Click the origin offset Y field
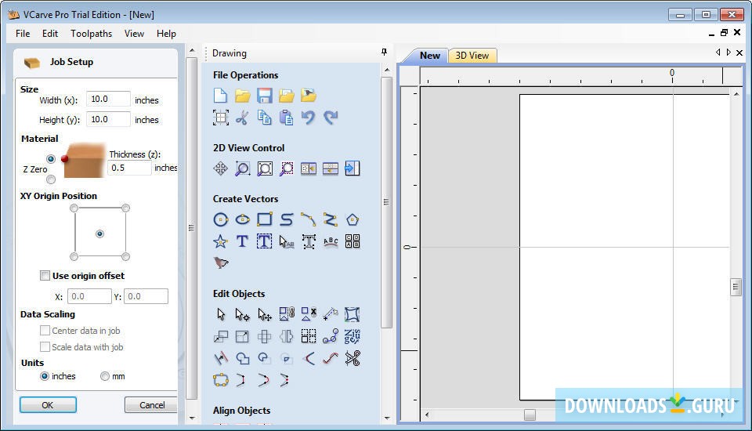752x431 pixels. pos(146,296)
